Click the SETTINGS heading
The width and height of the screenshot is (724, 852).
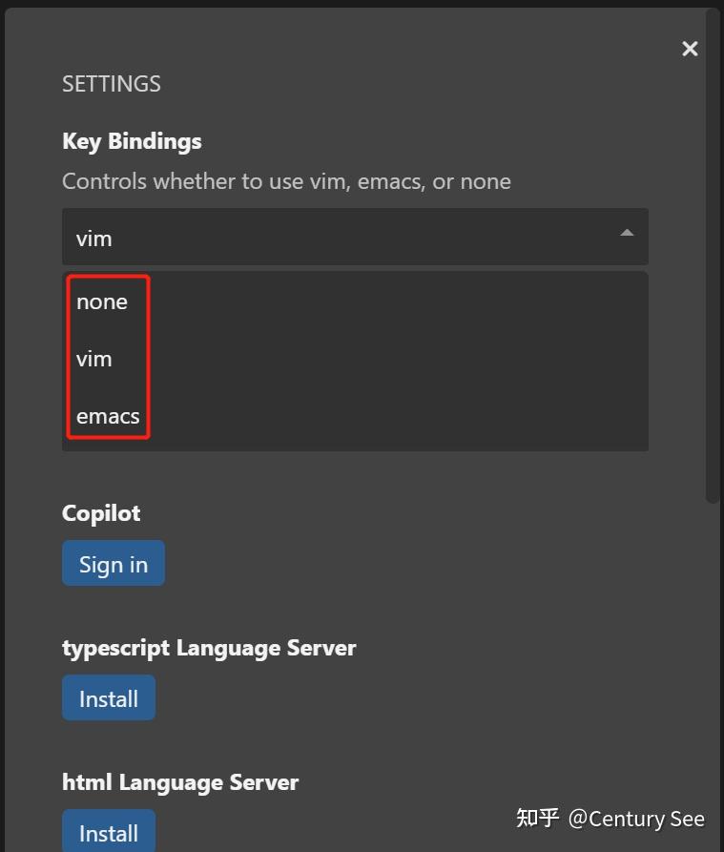point(111,84)
